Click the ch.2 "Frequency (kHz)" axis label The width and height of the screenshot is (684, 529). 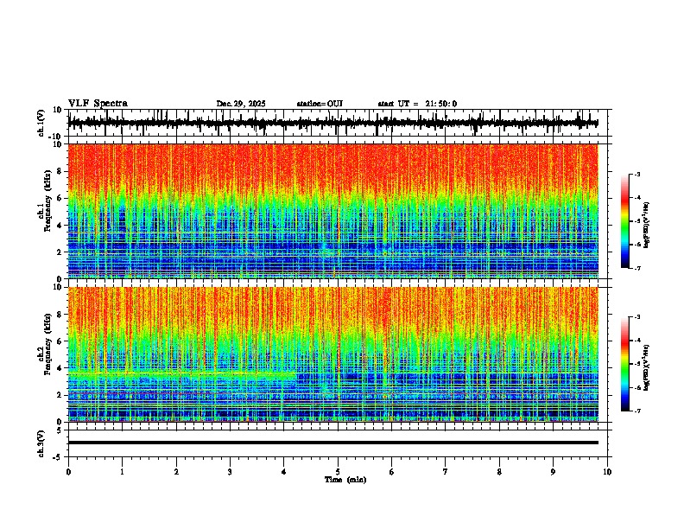tap(48, 344)
